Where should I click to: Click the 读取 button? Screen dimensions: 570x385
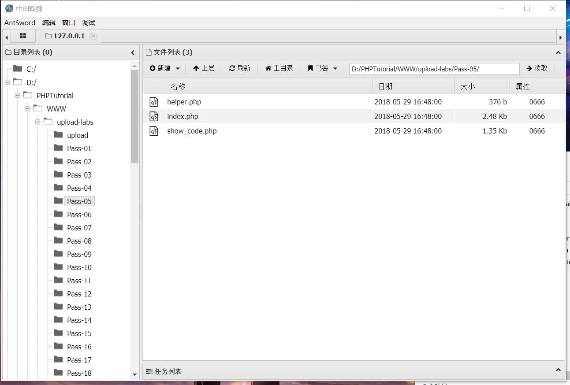coord(537,68)
